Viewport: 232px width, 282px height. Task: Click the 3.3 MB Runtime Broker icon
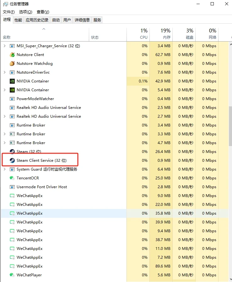(x=12, y=134)
